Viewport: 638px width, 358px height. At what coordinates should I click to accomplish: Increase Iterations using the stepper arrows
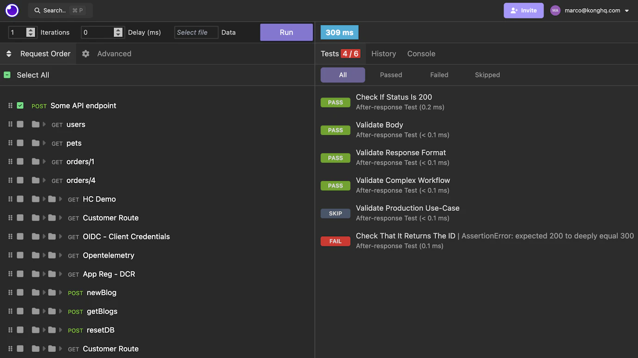click(x=31, y=30)
